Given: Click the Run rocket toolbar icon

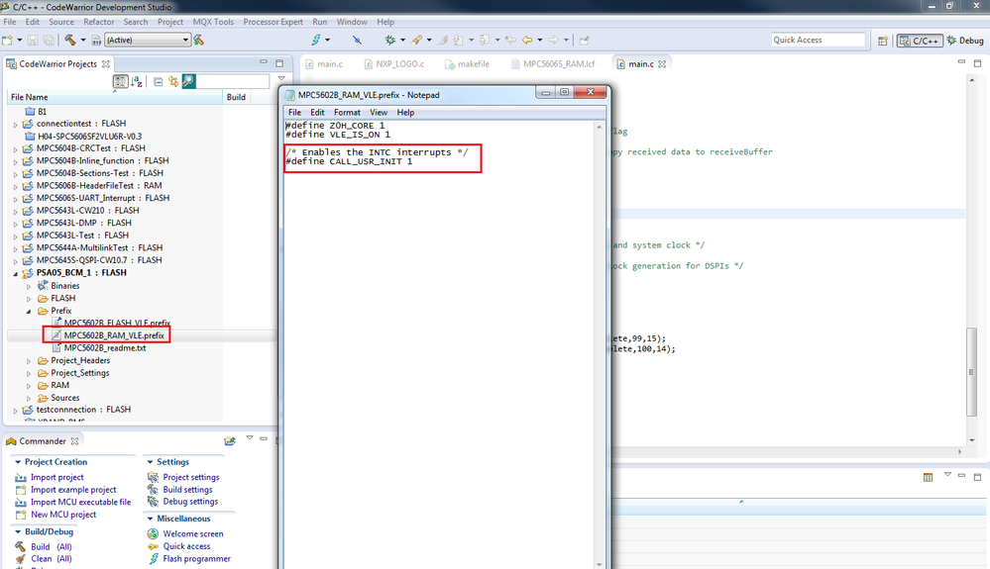Looking at the screenshot, I should (x=416, y=41).
